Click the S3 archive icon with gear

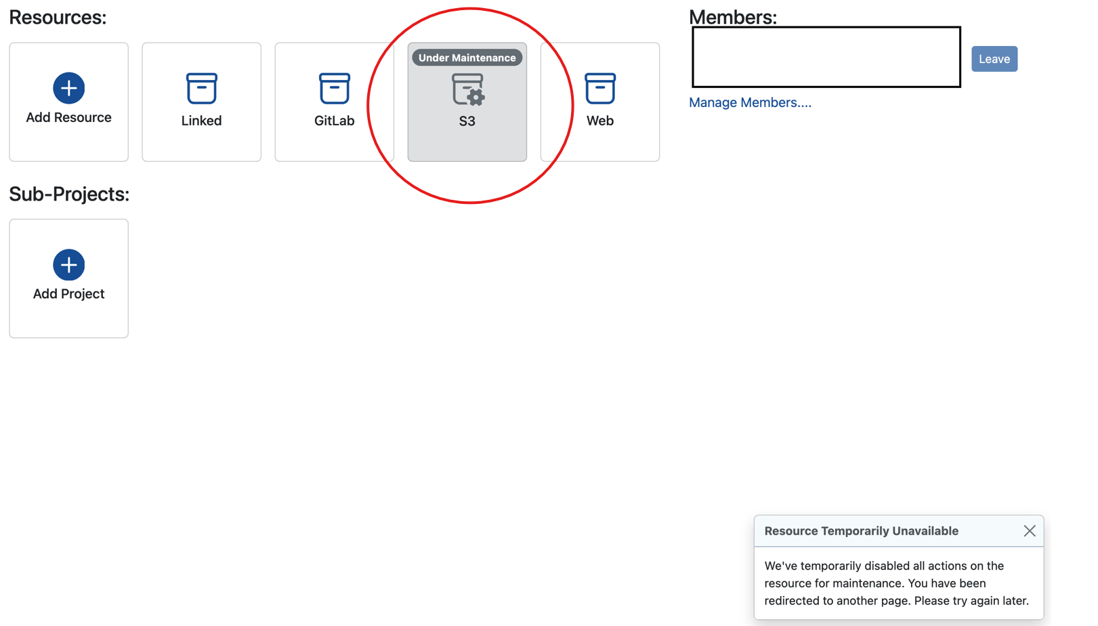coord(467,90)
